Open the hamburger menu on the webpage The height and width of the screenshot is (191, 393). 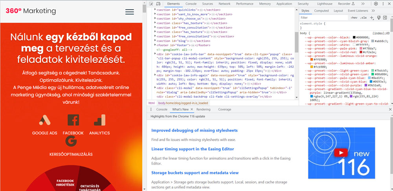coord(130,12)
